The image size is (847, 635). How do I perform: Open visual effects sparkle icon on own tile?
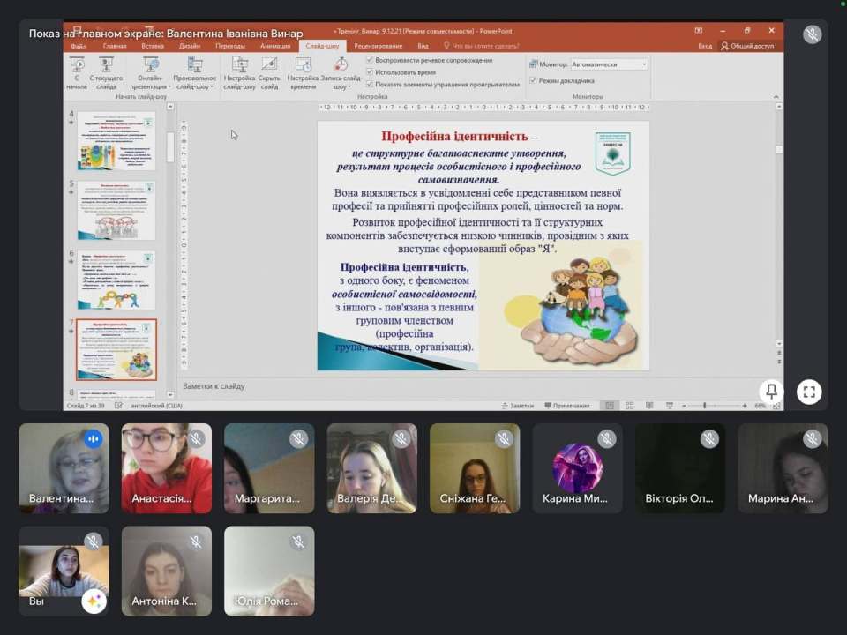(x=94, y=601)
